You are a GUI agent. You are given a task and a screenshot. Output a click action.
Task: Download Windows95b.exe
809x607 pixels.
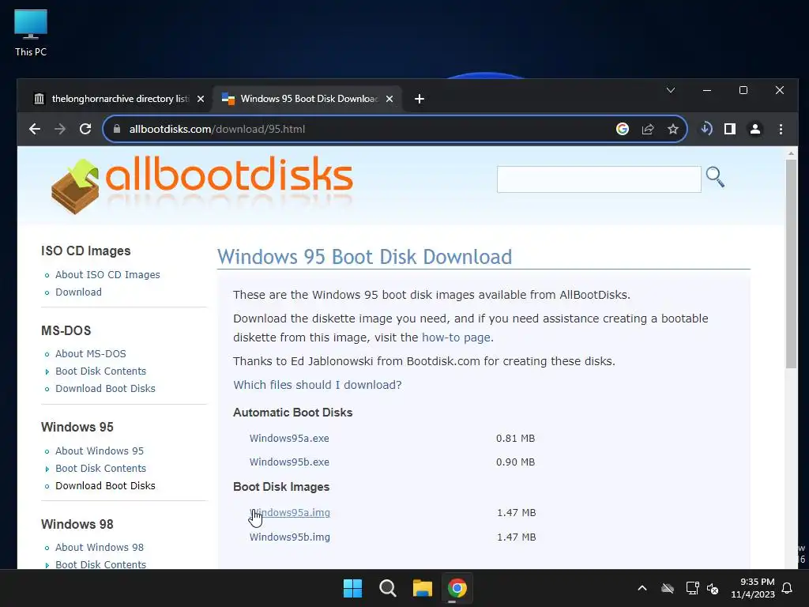pos(289,462)
